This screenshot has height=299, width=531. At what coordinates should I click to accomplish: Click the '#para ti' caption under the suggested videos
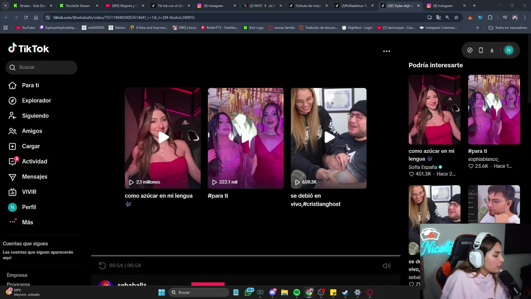[218, 196]
